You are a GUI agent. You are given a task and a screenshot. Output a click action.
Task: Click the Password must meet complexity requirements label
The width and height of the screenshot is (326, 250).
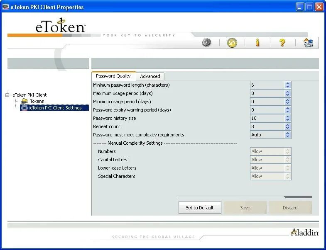click(138, 135)
